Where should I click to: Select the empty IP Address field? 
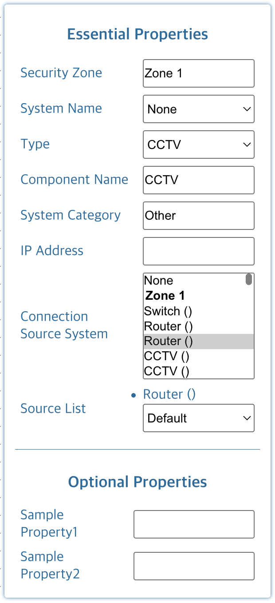198,251
